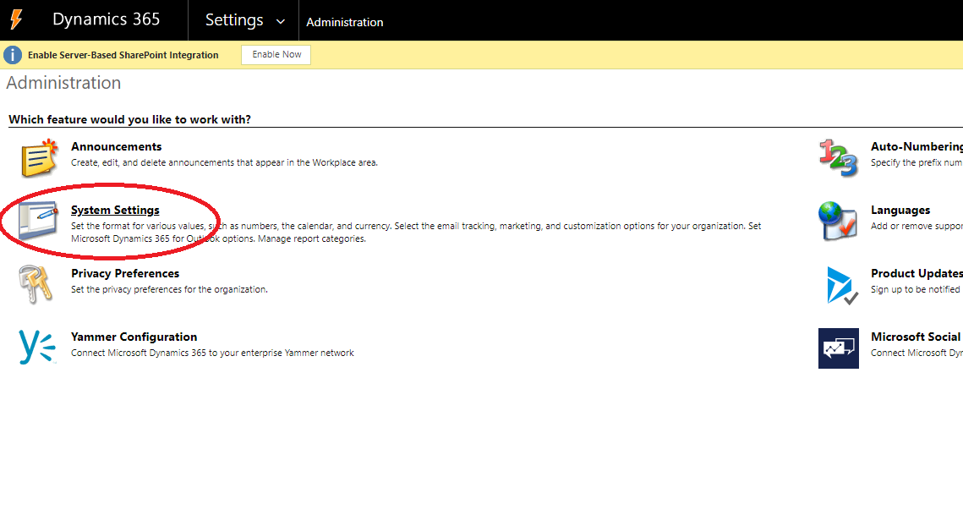
Task: Click the 'Which feature would you like' heading
Action: pyautogui.click(x=129, y=119)
